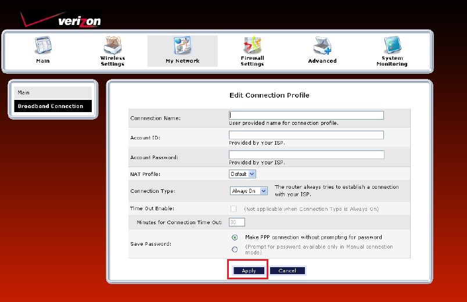The width and height of the screenshot is (467, 302).
Task: Open the Connection Type Always On dropdown
Action: (249, 191)
